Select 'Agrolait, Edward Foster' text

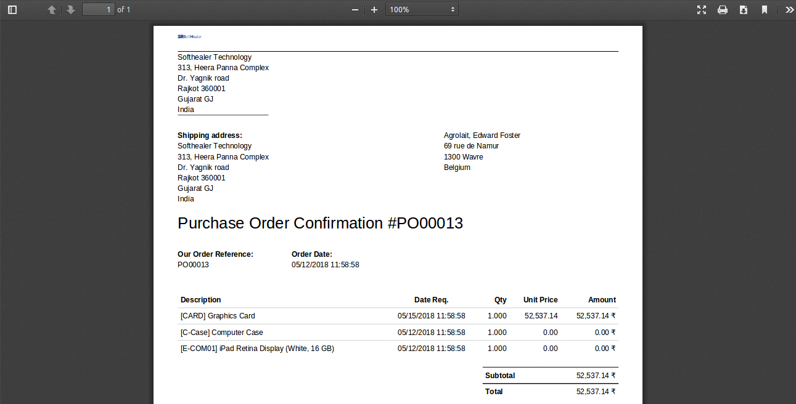[x=482, y=135]
